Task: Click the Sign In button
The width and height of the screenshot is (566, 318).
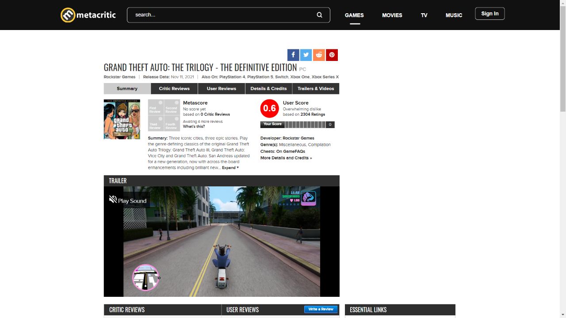Action: [490, 14]
